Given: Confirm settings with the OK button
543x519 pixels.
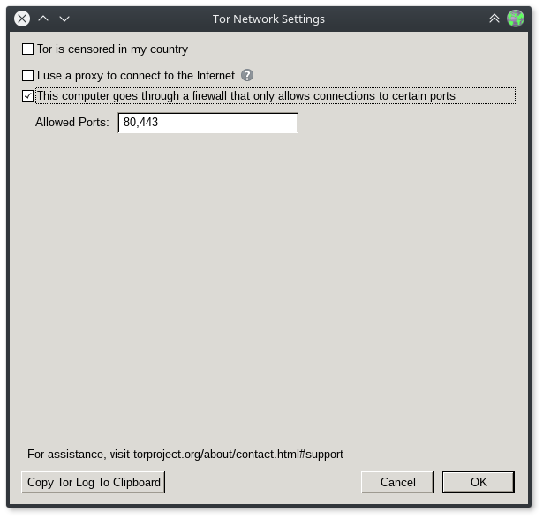Looking at the screenshot, I should [x=478, y=482].
